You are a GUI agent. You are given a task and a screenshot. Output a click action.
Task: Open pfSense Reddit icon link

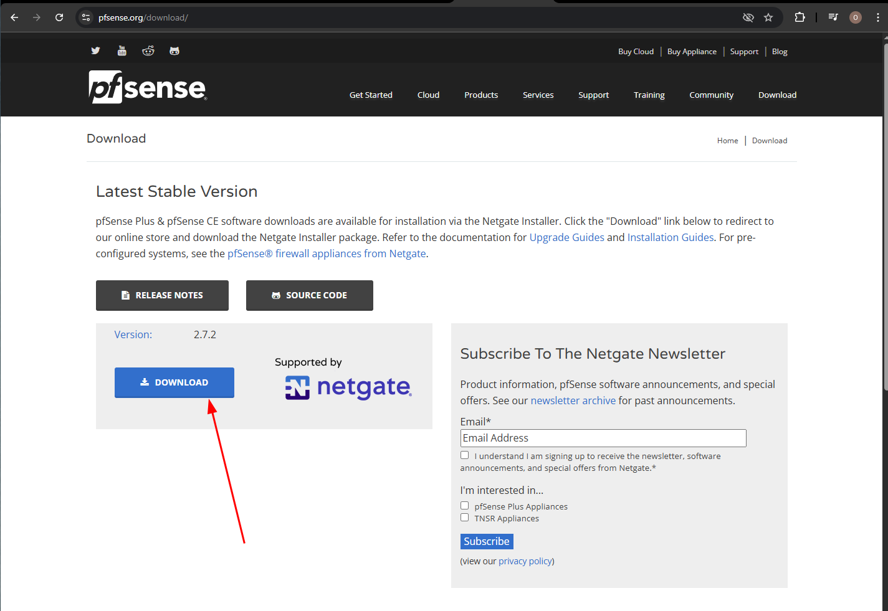tap(148, 51)
